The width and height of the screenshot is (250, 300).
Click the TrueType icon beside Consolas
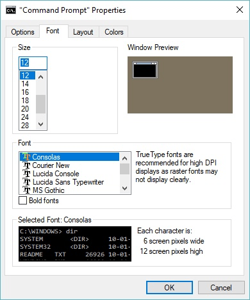click(x=26, y=156)
